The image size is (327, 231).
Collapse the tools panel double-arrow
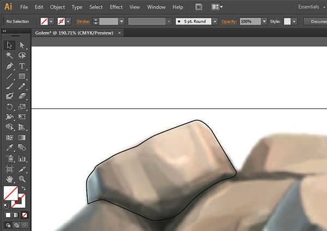[x=4, y=31]
